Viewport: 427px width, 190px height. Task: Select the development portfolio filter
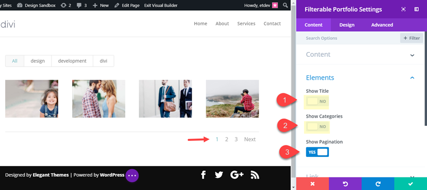point(72,61)
